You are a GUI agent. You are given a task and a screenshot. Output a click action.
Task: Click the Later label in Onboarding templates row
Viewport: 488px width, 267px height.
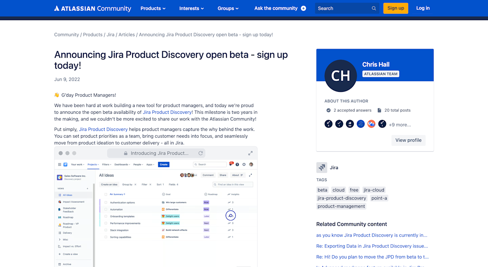coord(207,216)
